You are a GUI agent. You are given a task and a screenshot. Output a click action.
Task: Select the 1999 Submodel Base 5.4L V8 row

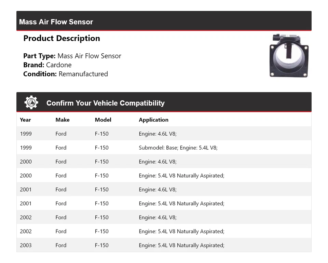tap(164, 148)
